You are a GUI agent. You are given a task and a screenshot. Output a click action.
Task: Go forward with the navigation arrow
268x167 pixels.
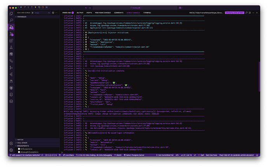click(90, 8)
